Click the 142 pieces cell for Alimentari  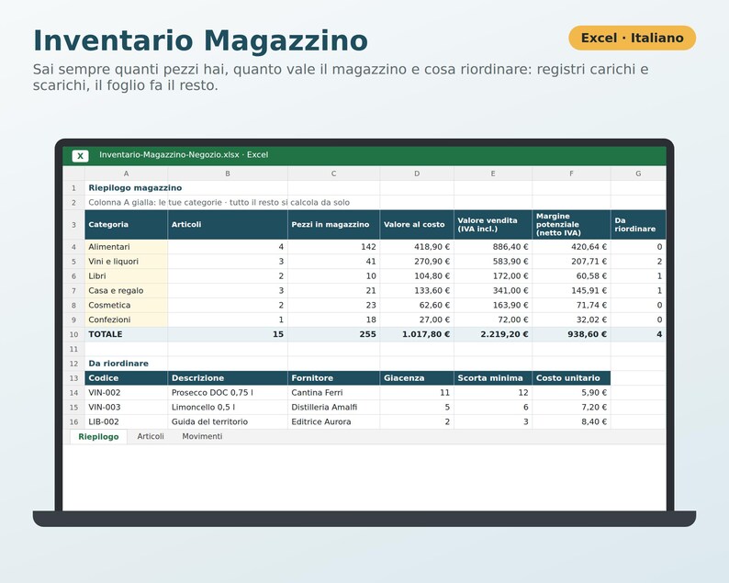coord(334,247)
